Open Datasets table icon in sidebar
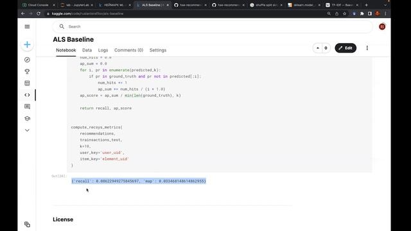Image resolution: width=411 pixels, height=231 pixels. [x=27, y=83]
